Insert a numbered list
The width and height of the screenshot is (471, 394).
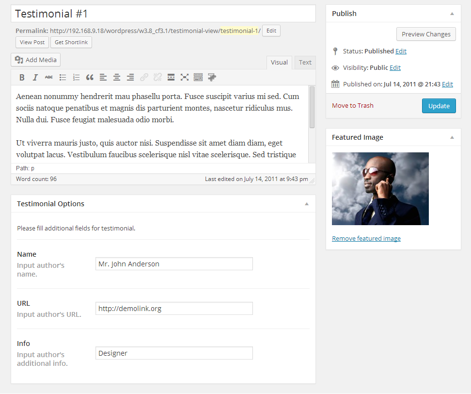click(76, 77)
